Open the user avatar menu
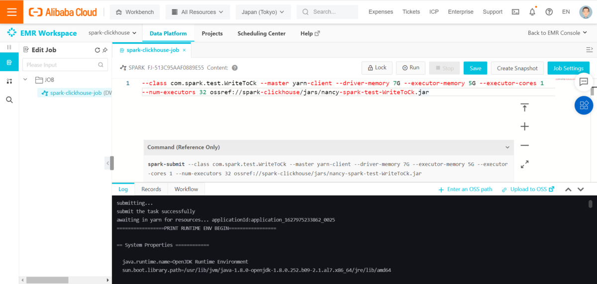This screenshot has width=597, height=284. (x=586, y=12)
